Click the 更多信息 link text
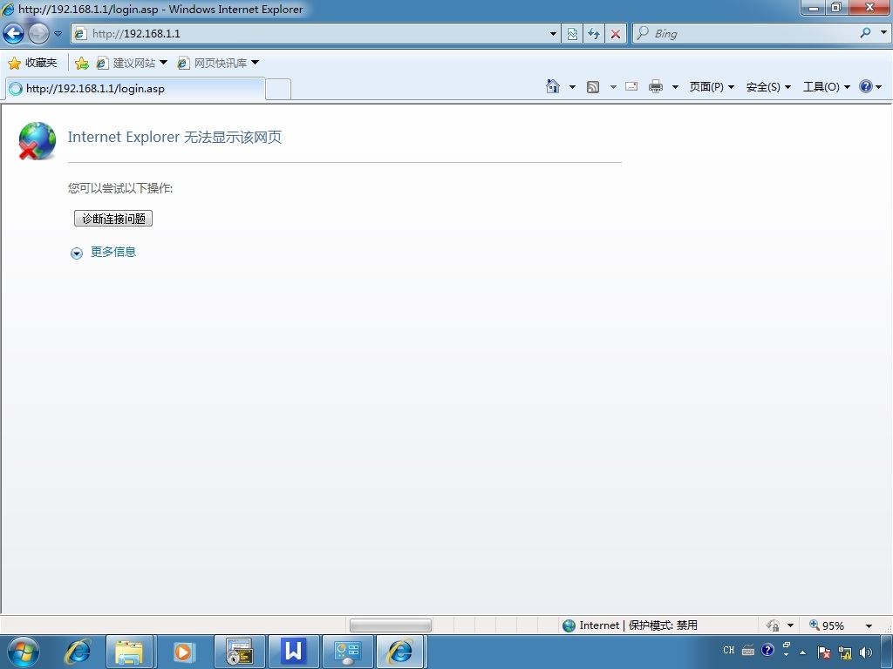893x669 pixels. click(x=113, y=252)
